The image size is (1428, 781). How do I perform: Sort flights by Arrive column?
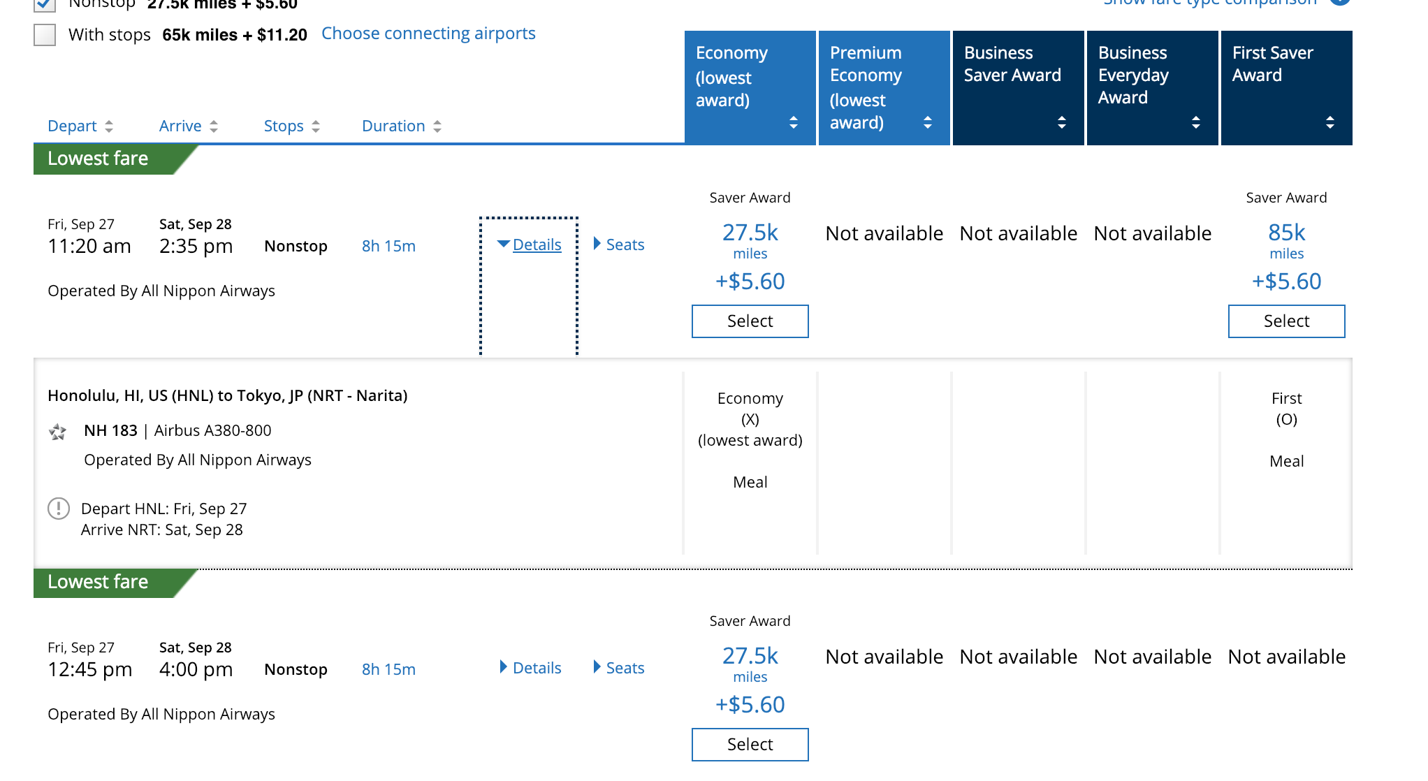pos(189,126)
